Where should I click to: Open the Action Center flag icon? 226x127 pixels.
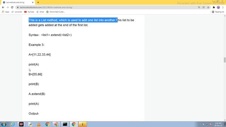pos(211,124)
